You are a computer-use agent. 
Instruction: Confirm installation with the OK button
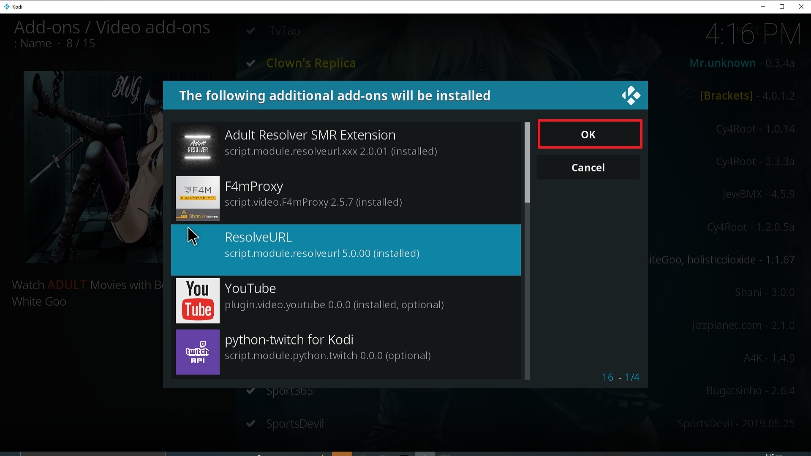tap(590, 134)
